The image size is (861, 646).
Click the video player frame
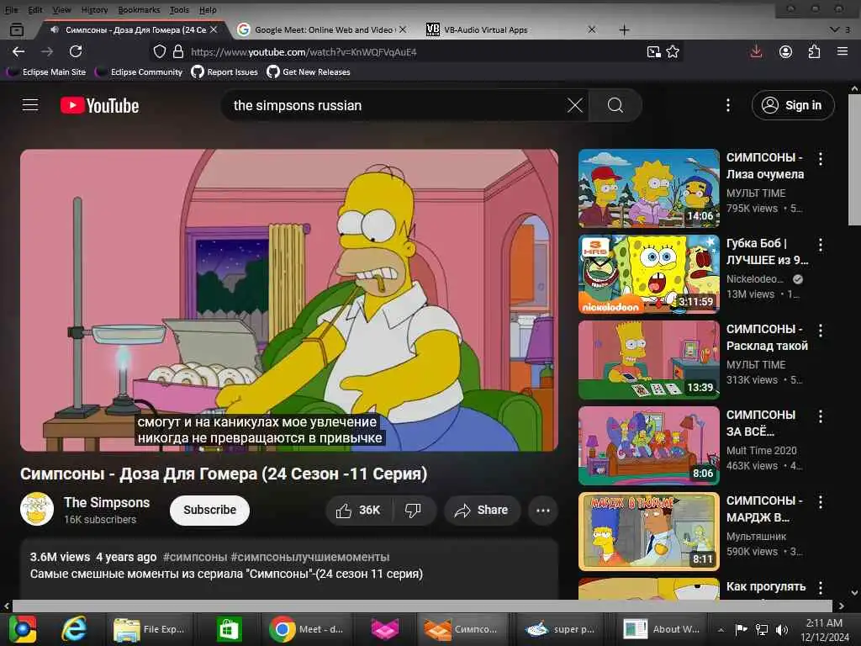(289, 300)
